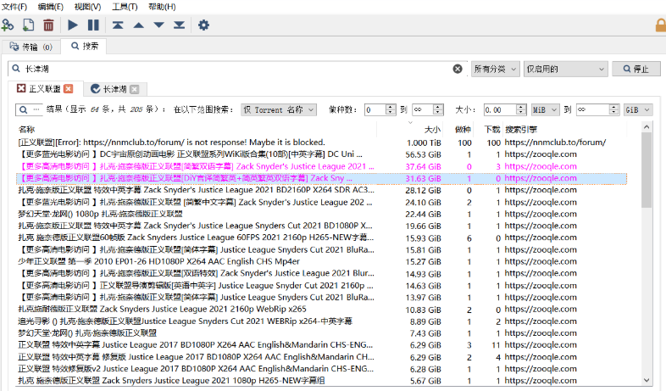
Task: Click the resume (play) toolbar icon
Action: (x=73, y=25)
